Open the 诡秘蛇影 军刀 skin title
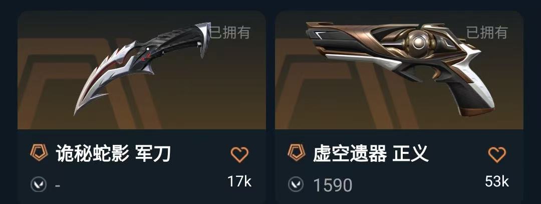This screenshot has width=541, height=204. click(x=113, y=154)
